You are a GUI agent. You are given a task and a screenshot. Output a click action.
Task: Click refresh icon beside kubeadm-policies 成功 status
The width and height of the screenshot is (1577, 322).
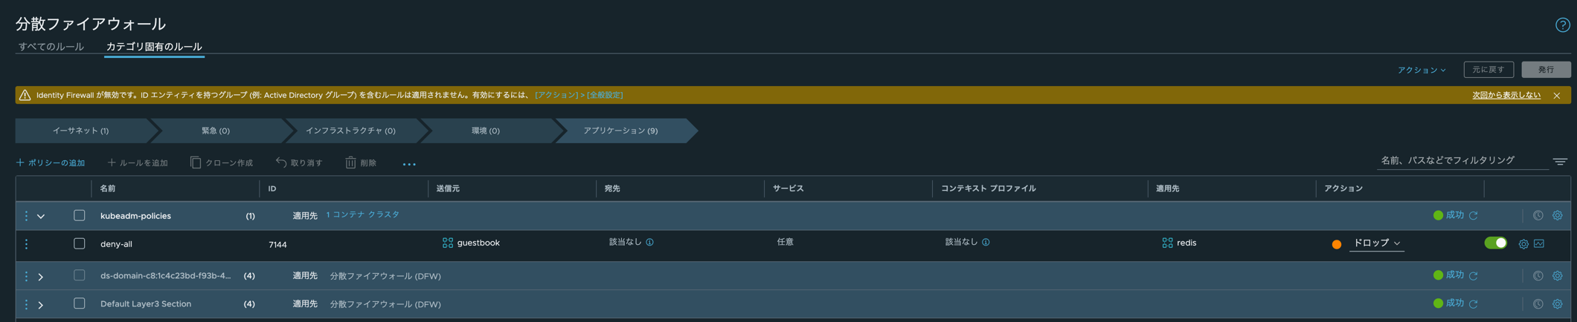pos(1474,216)
